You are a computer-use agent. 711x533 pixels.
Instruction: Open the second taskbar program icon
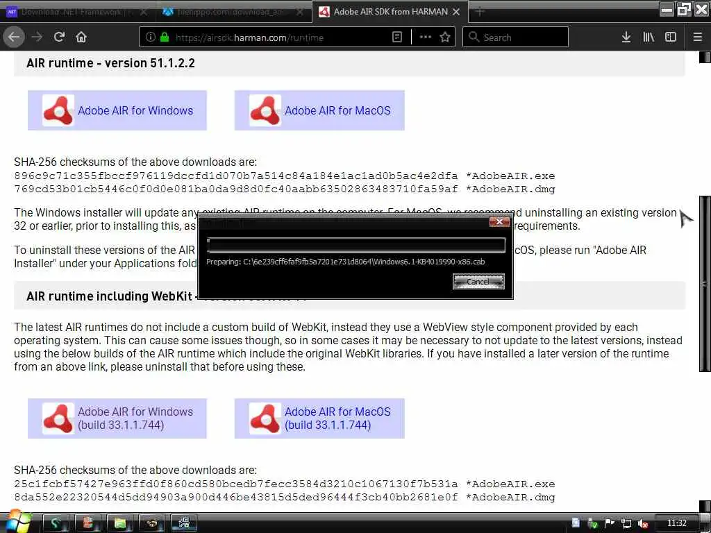87,523
